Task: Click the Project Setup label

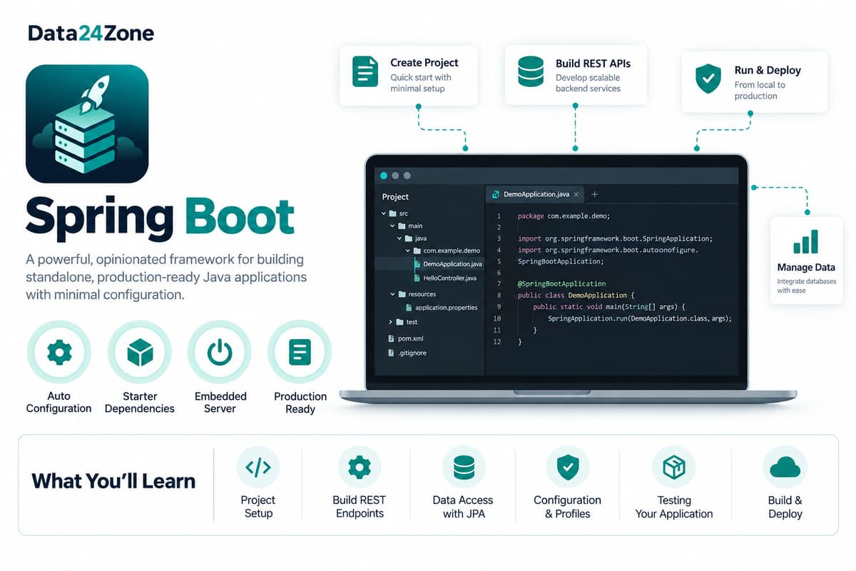Action: point(258,507)
